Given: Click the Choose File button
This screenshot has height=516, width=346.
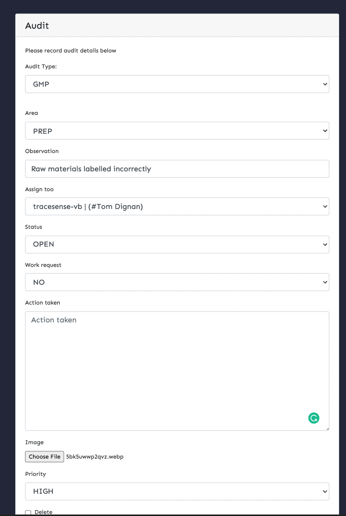Looking at the screenshot, I should [x=44, y=457].
